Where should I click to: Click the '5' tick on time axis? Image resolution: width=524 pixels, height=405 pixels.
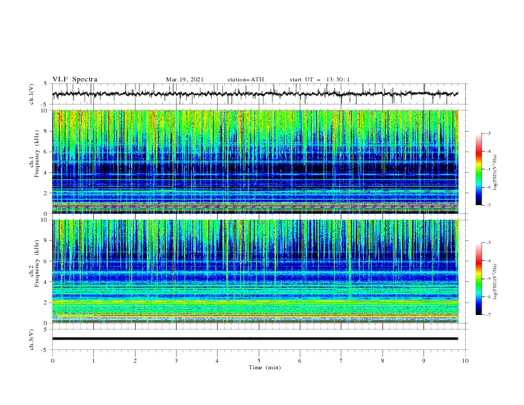pos(259,361)
